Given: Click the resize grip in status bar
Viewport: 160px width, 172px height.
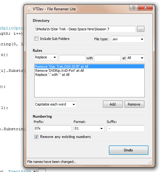Looking at the screenshot, I should (x=150, y=162).
